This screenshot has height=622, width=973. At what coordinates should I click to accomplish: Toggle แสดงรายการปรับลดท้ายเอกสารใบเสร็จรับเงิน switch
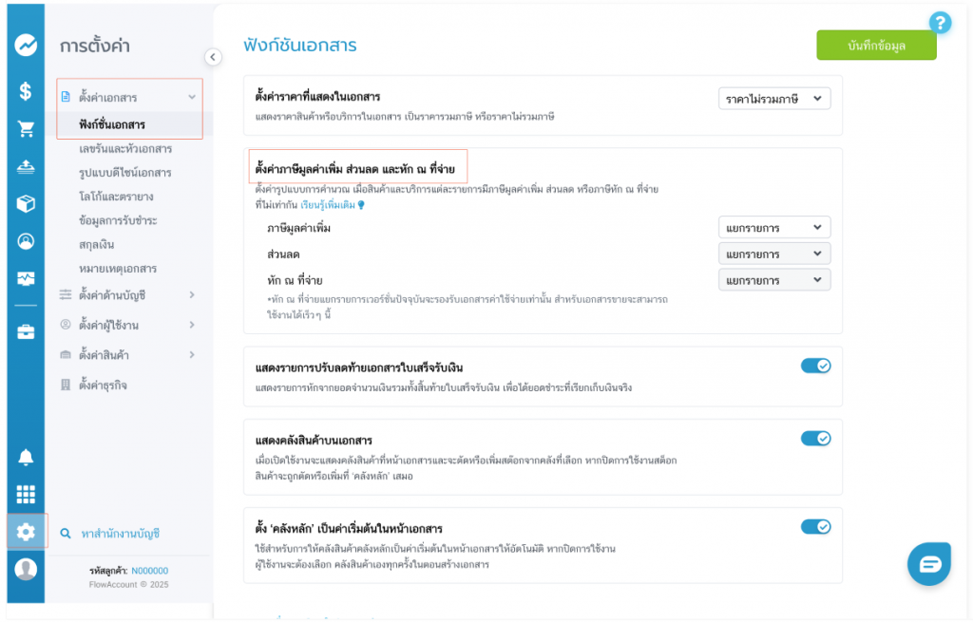click(x=816, y=366)
